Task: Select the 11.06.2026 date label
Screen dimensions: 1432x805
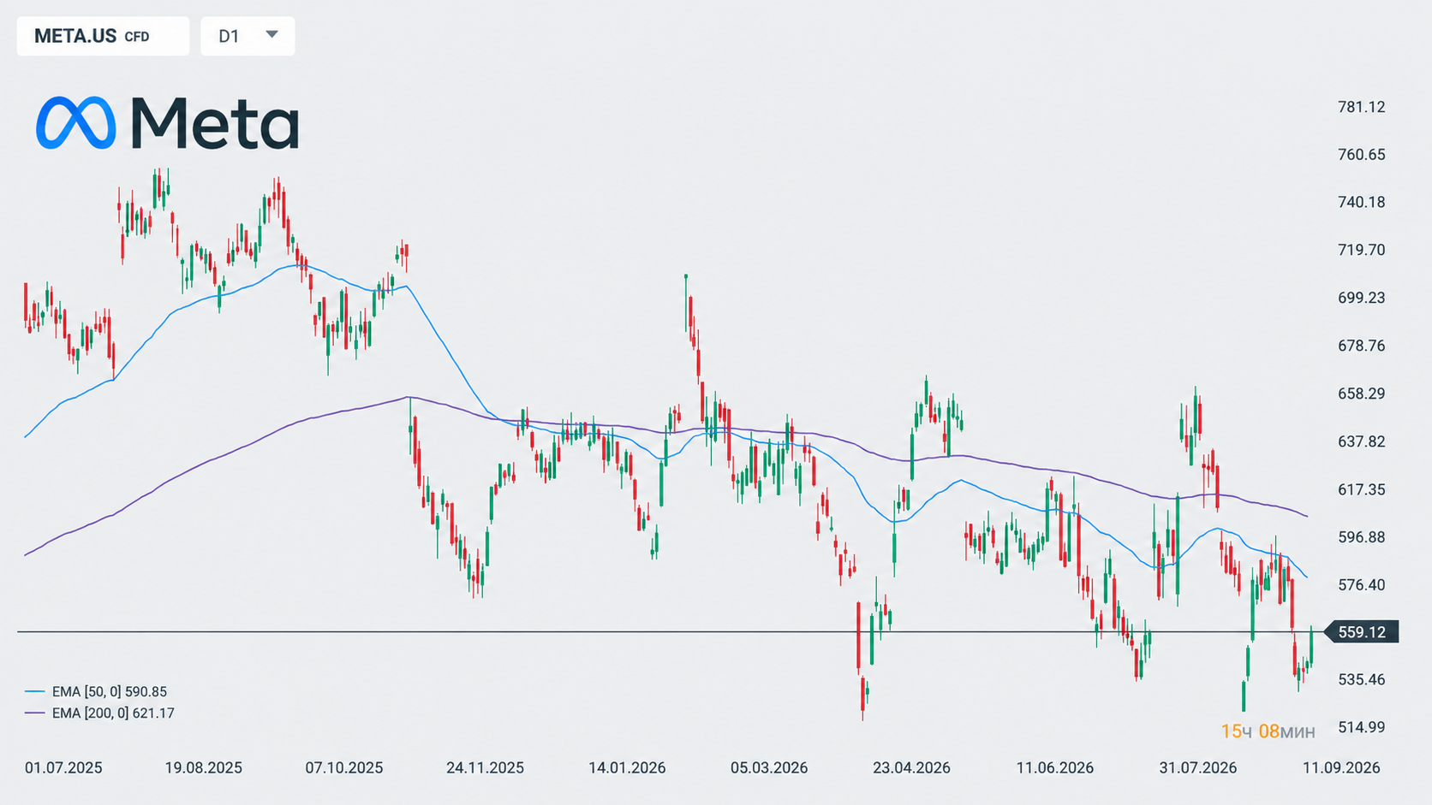Action: [x=1055, y=768]
